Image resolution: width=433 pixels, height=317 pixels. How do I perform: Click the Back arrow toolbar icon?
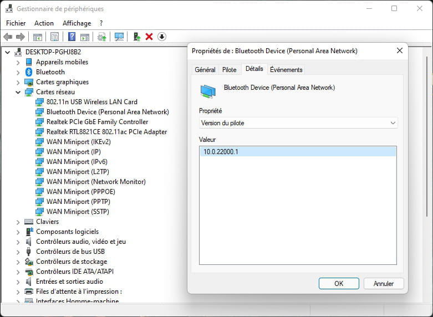click(8, 37)
